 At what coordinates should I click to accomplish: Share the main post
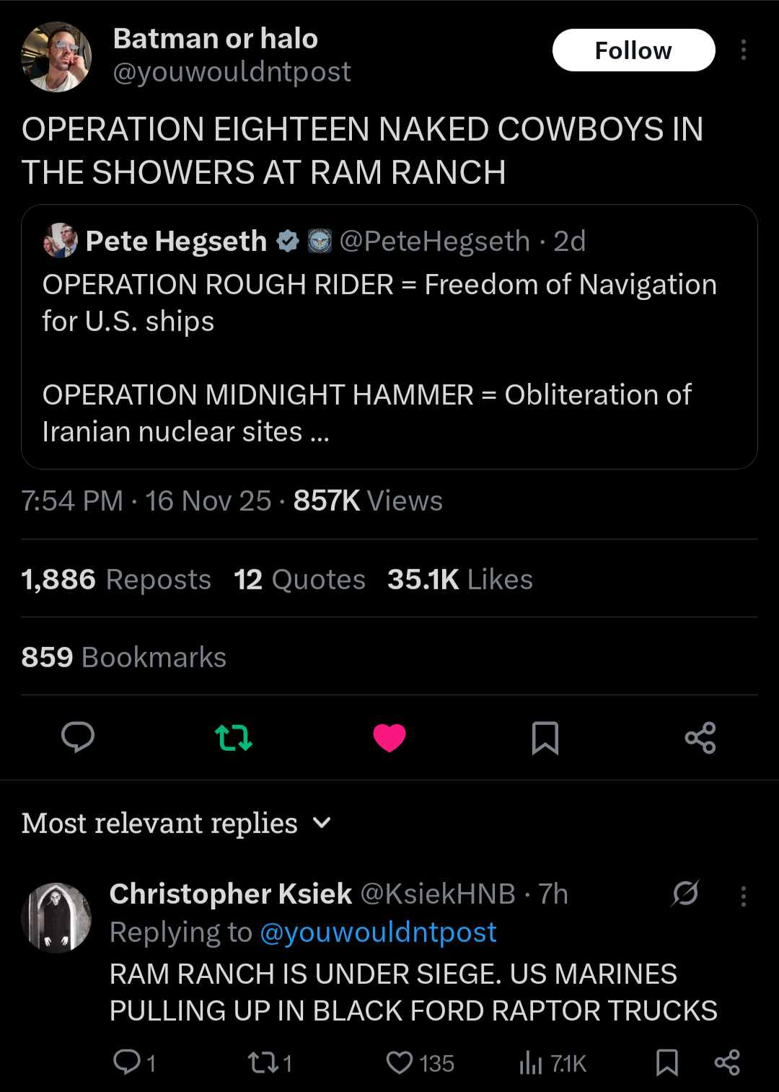click(700, 738)
